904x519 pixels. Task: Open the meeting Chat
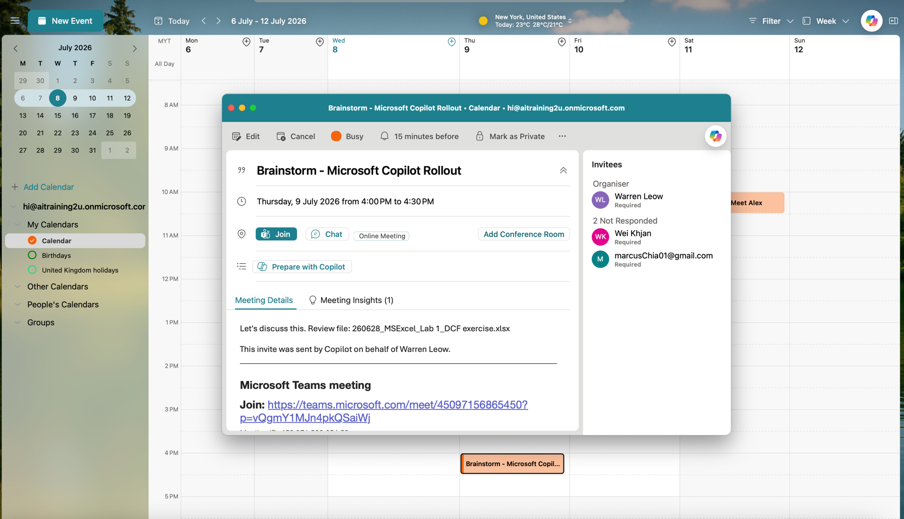pyautogui.click(x=327, y=234)
